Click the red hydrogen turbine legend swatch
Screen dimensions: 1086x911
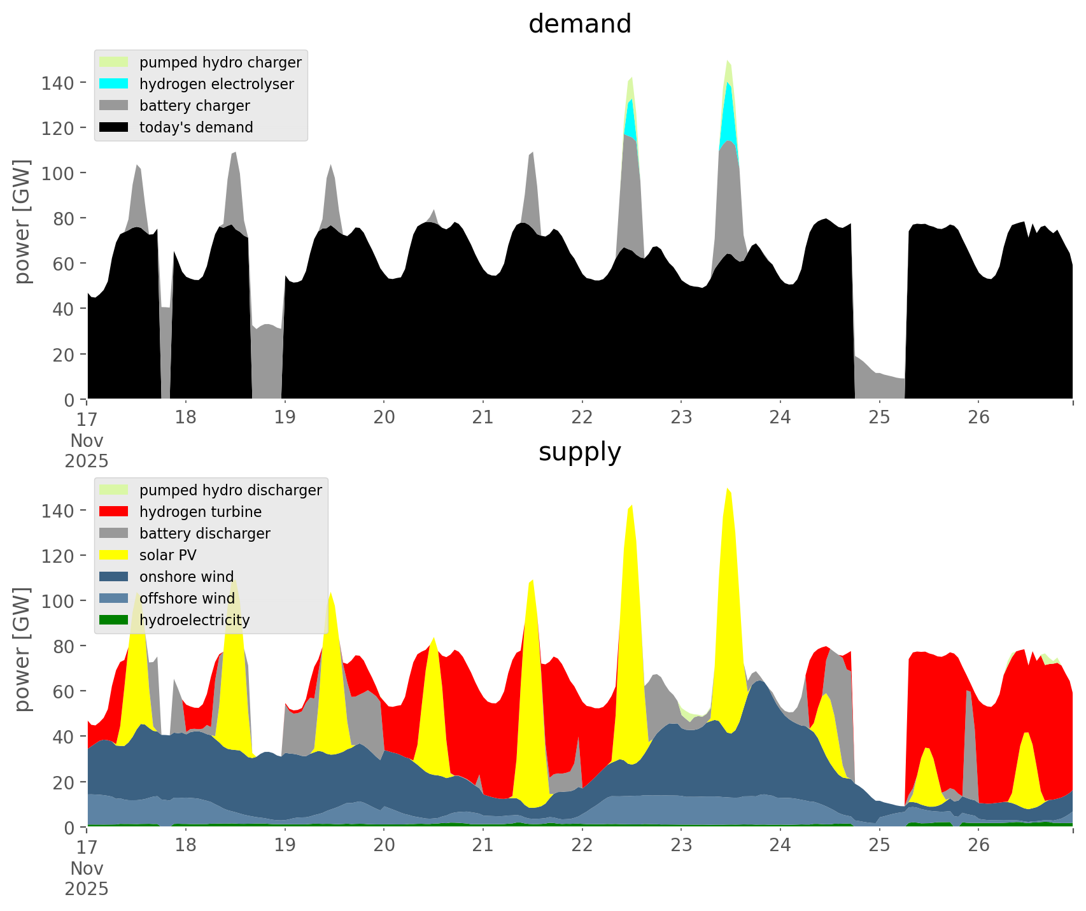click(114, 512)
